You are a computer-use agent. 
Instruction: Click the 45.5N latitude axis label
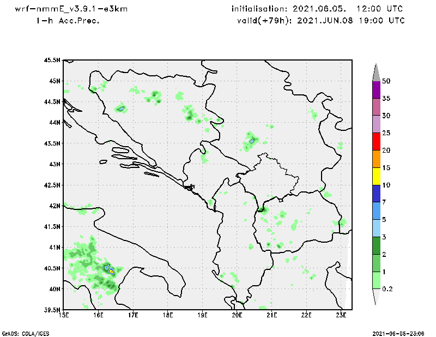[x=52, y=60]
